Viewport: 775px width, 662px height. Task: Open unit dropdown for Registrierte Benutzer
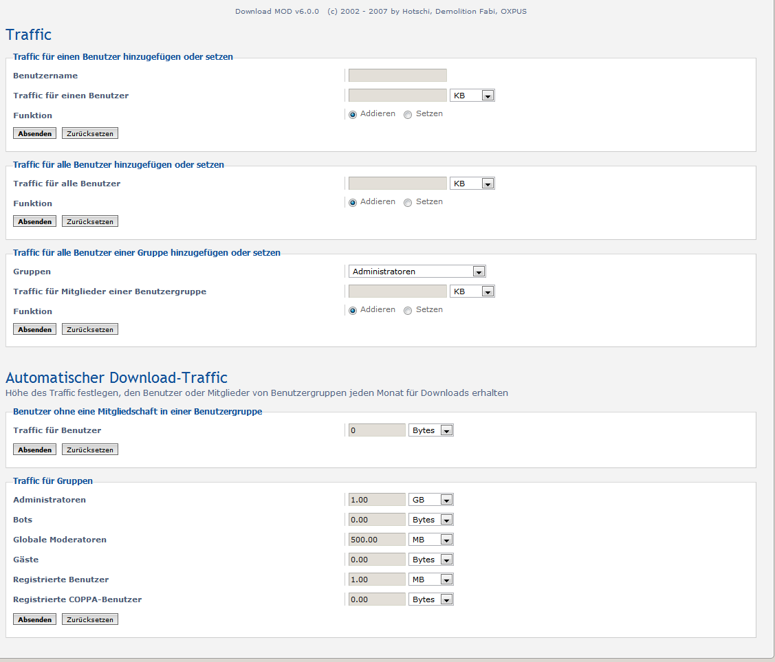coord(430,580)
